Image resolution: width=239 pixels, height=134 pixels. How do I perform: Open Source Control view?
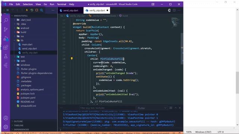6,29
